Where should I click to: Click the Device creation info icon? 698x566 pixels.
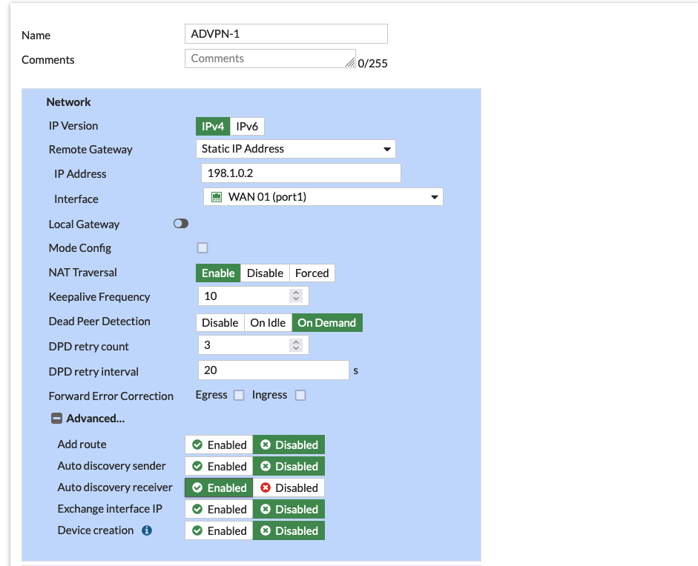(147, 530)
